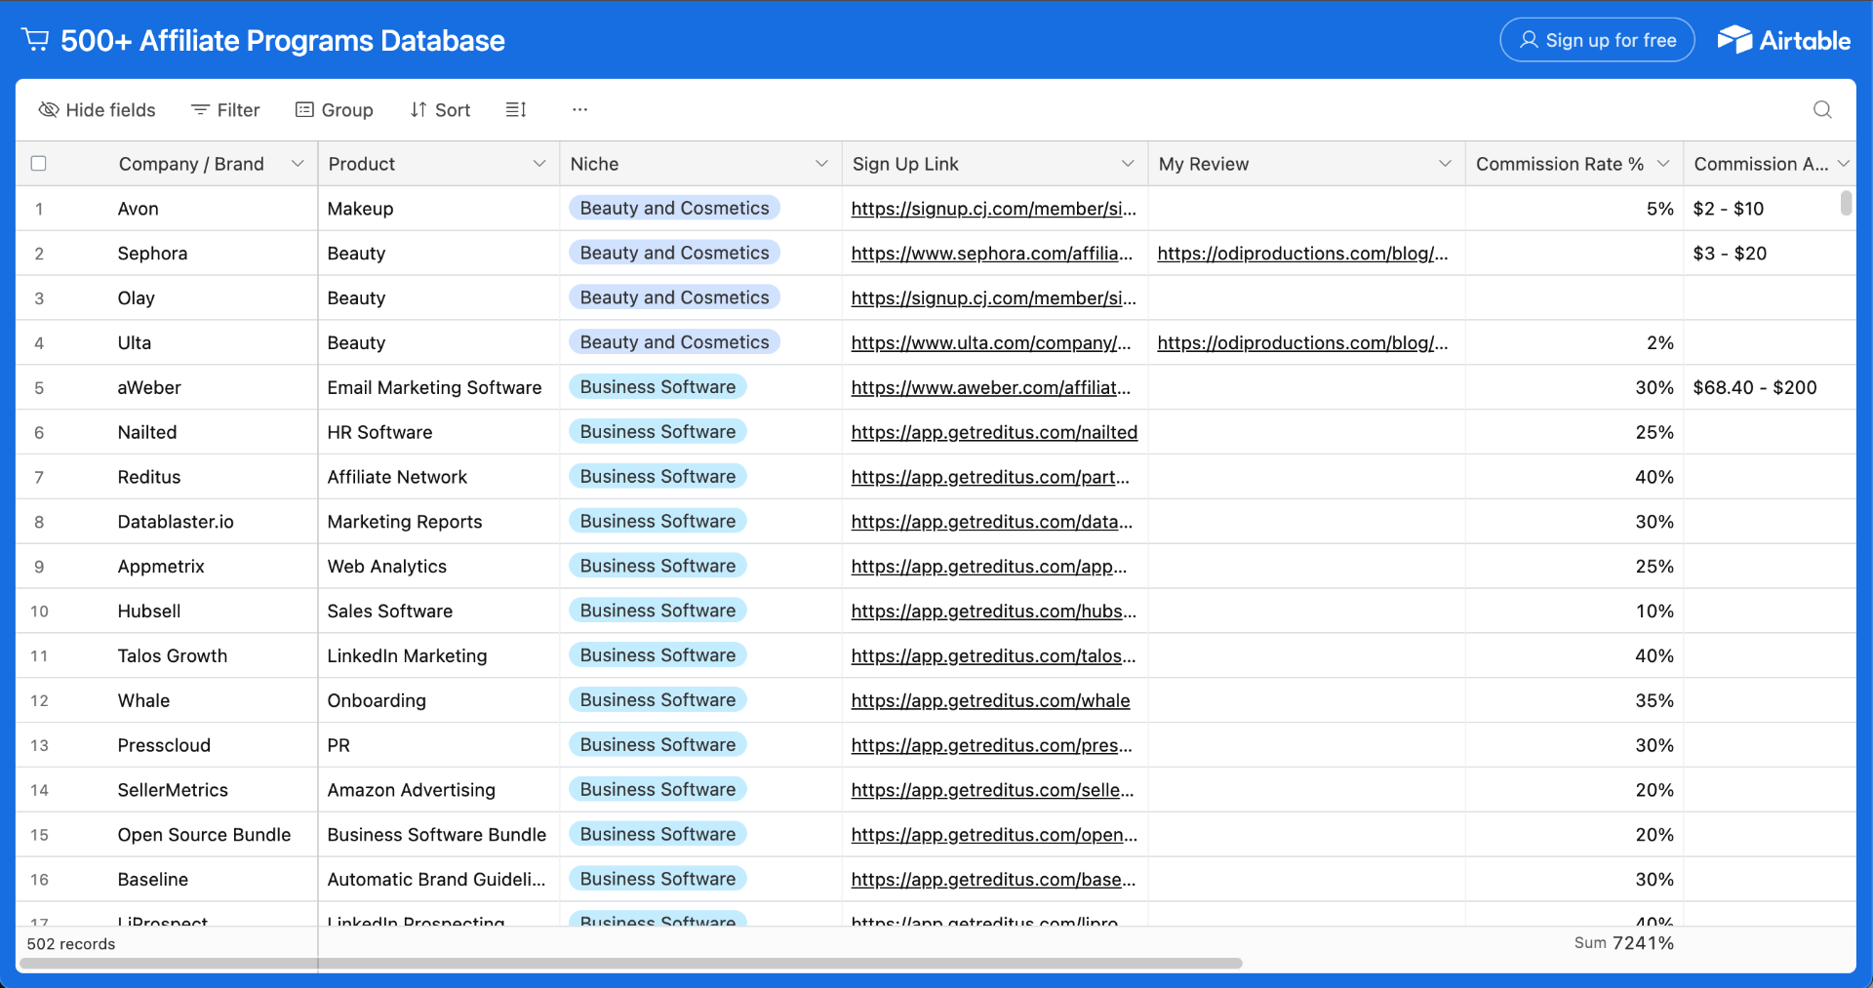Click the $68.40 - $200 commission cell

pos(1769,388)
